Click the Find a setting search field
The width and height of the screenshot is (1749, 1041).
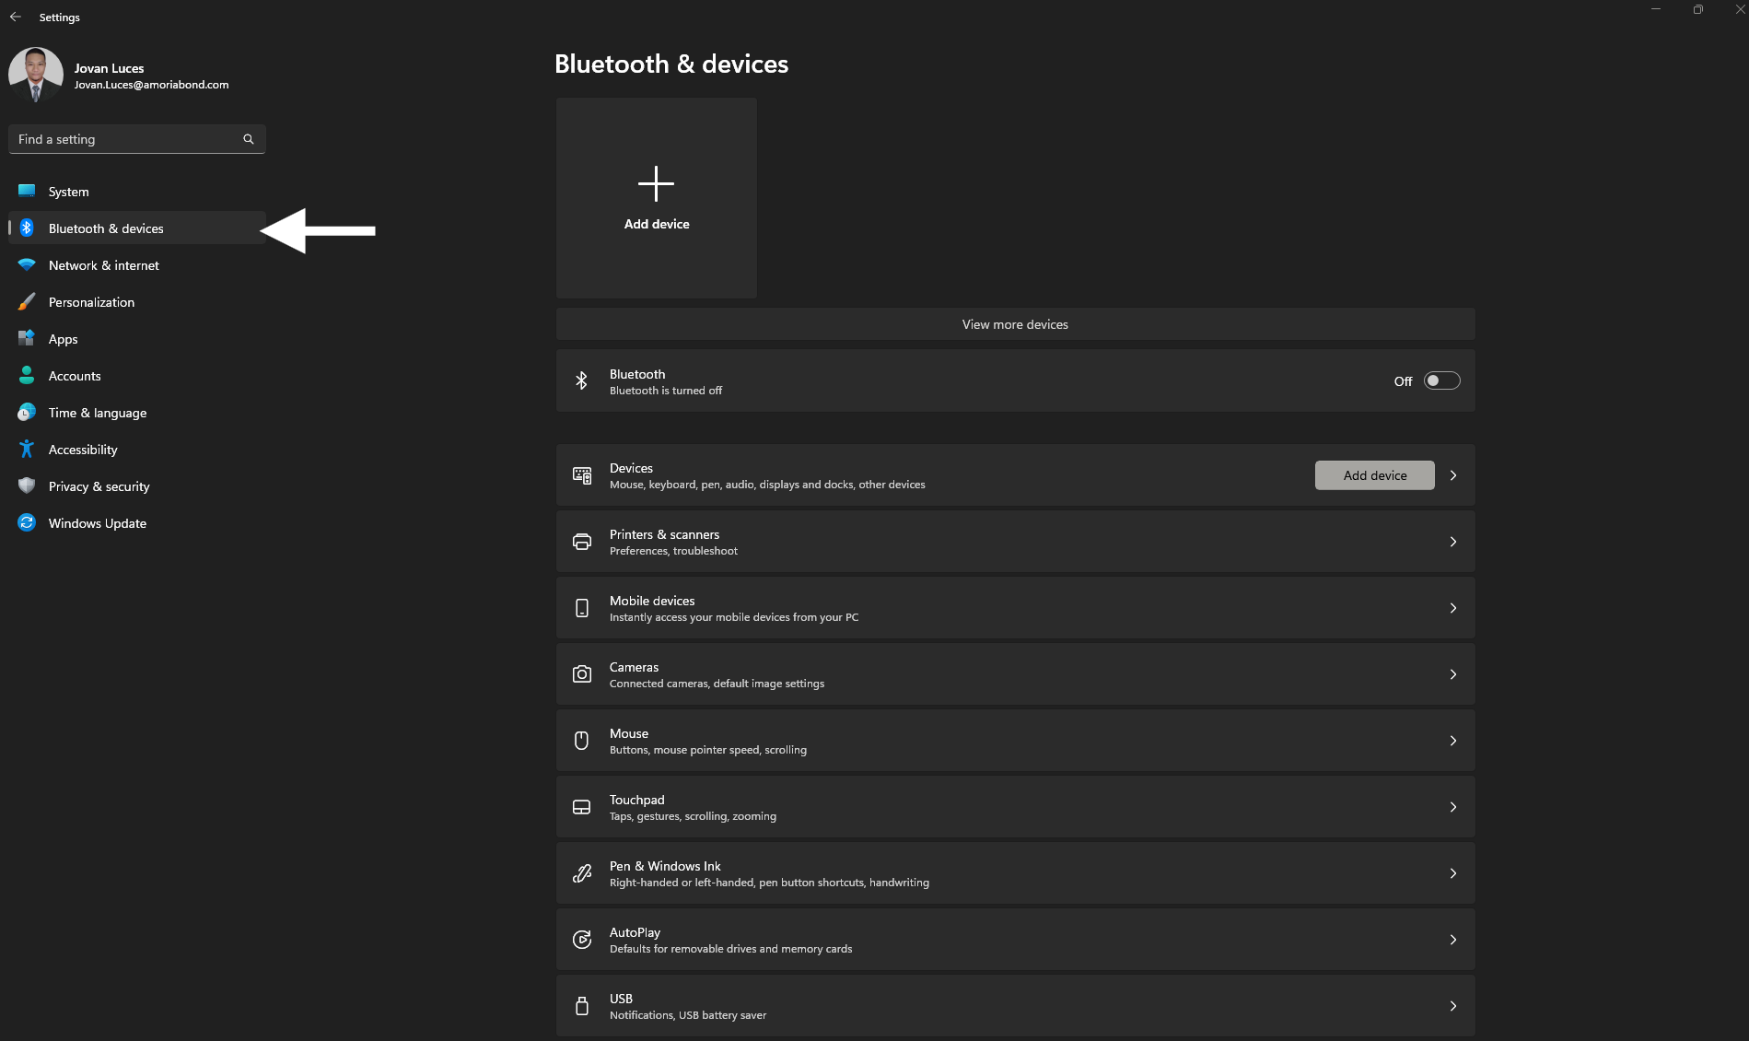point(136,139)
